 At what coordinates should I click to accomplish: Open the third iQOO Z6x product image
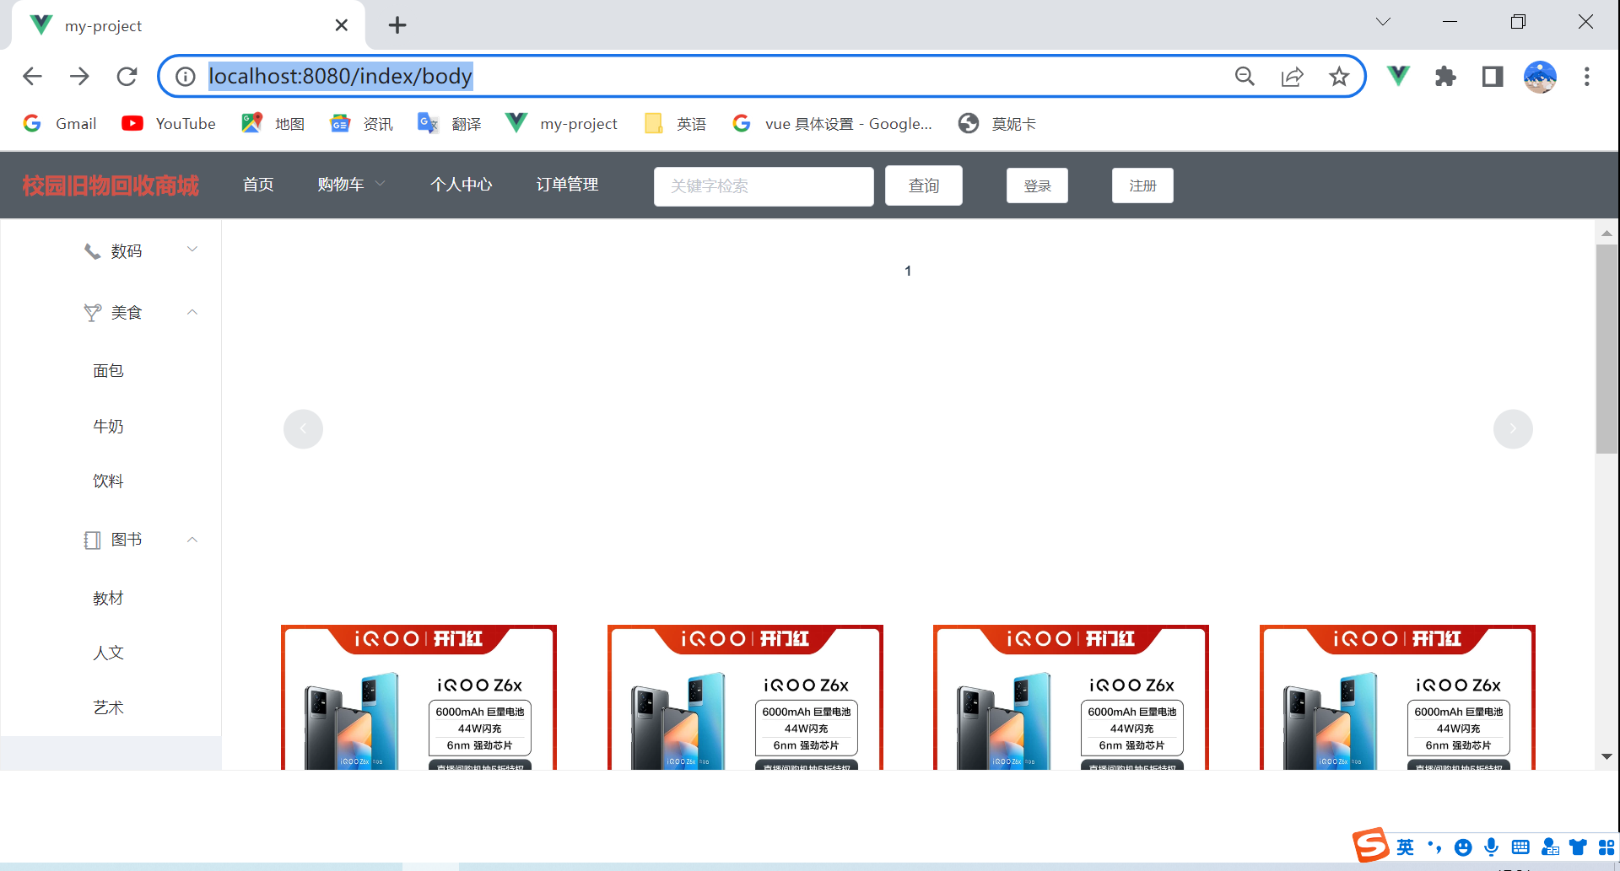(1071, 697)
